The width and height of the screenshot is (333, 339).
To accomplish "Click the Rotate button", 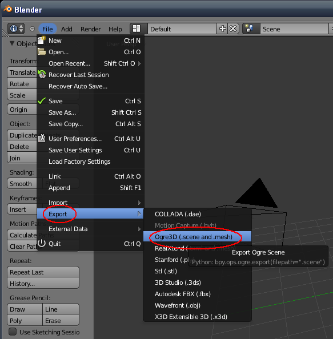I will pos(22,84).
